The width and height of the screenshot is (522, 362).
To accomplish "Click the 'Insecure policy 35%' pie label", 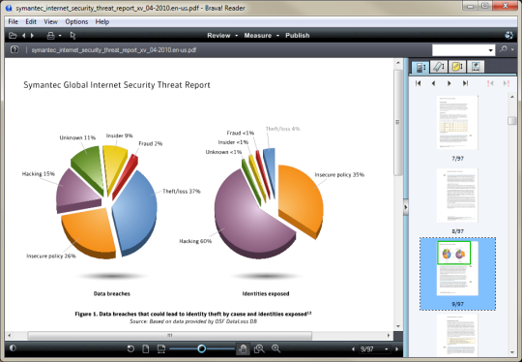I will [x=339, y=174].
